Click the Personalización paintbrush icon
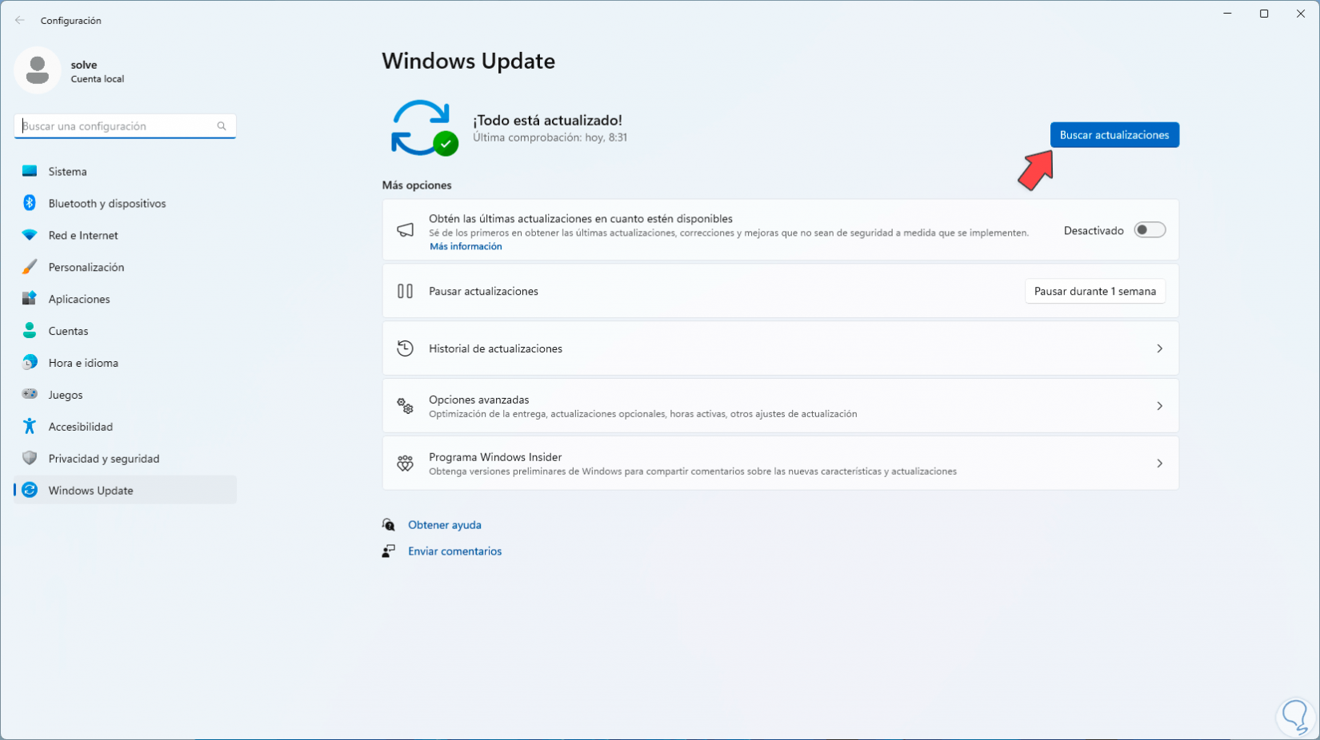This screenshot has width=1320, height=740. [x=30, y=267]
